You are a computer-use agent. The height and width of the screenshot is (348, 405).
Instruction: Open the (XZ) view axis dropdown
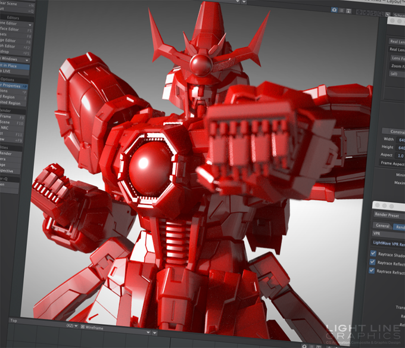[x=72, y=326]
